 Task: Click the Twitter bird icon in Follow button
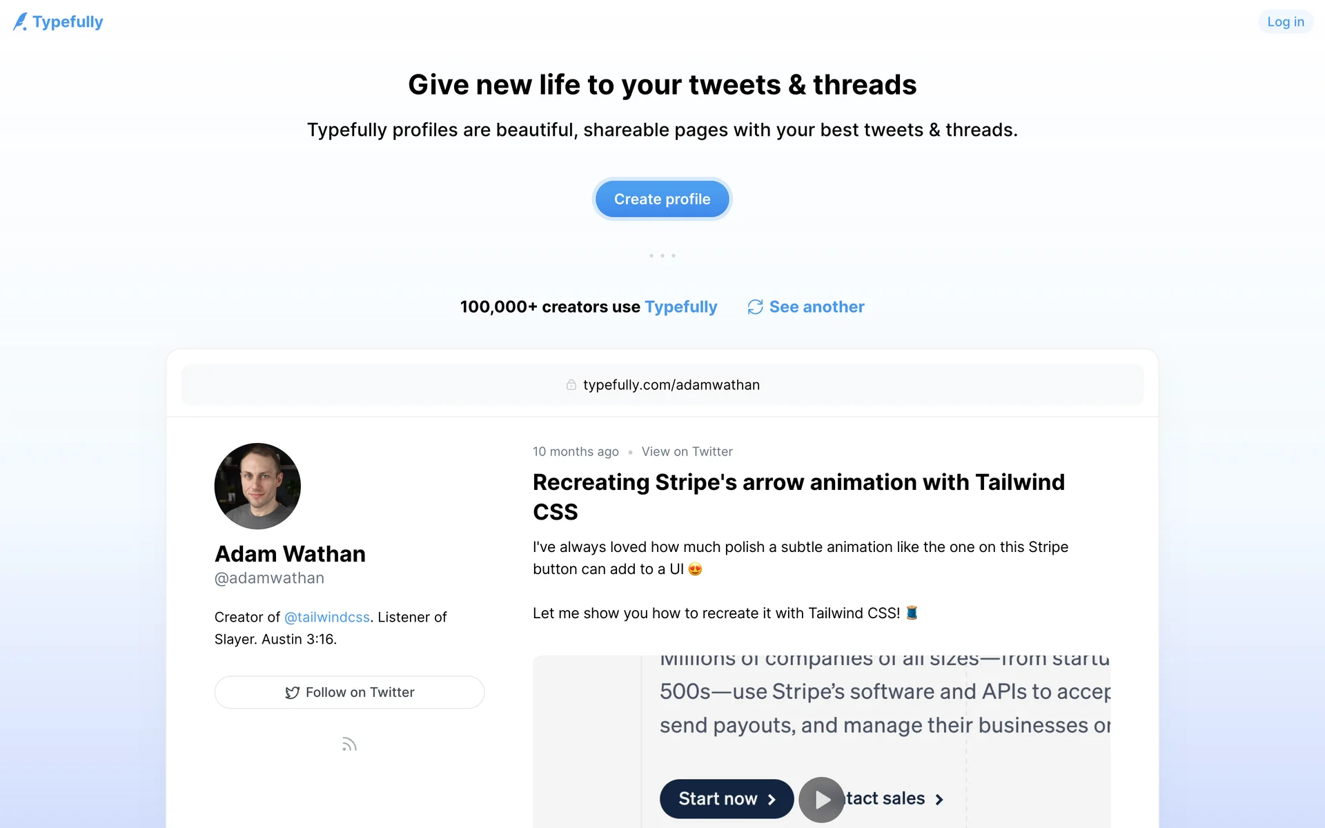click(293, 693)
